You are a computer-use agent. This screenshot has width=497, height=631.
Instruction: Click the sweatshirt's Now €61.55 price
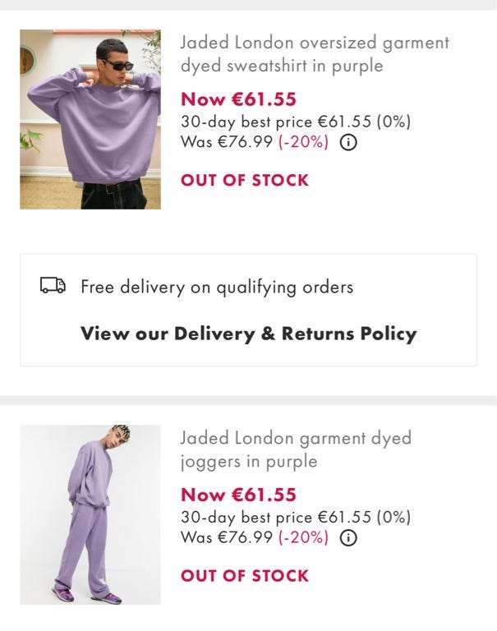click(238, 99)
